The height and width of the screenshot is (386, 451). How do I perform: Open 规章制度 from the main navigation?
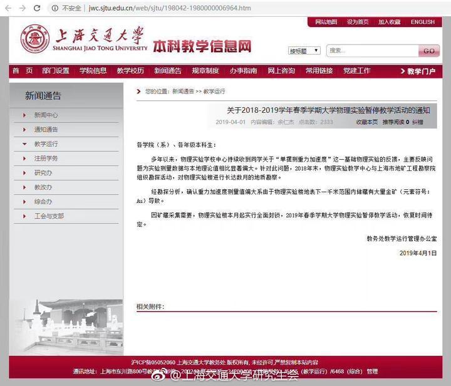205,71
